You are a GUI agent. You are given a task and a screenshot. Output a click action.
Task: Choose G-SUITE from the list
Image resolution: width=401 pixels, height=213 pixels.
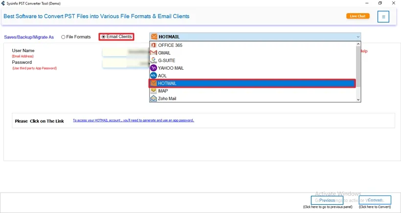(253, 60)
